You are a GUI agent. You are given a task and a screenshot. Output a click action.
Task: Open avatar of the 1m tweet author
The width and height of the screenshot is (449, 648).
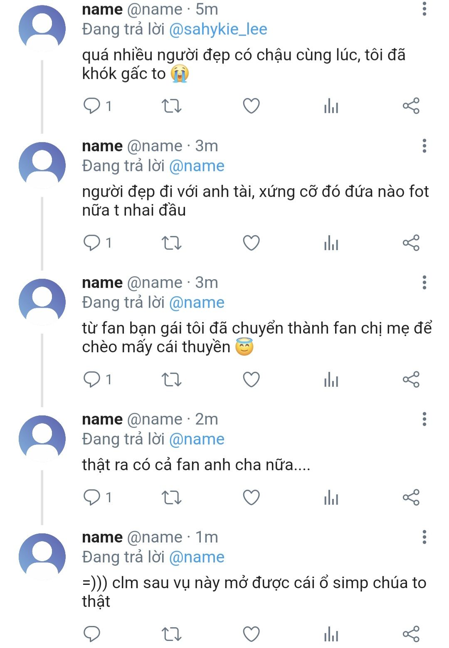(42, 557)
